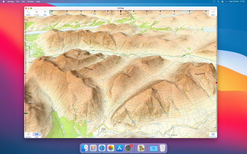The width and height of the screenshot is (247, 154).
Task: Click the red marker on the right map edge
Action: coord(216,83)
